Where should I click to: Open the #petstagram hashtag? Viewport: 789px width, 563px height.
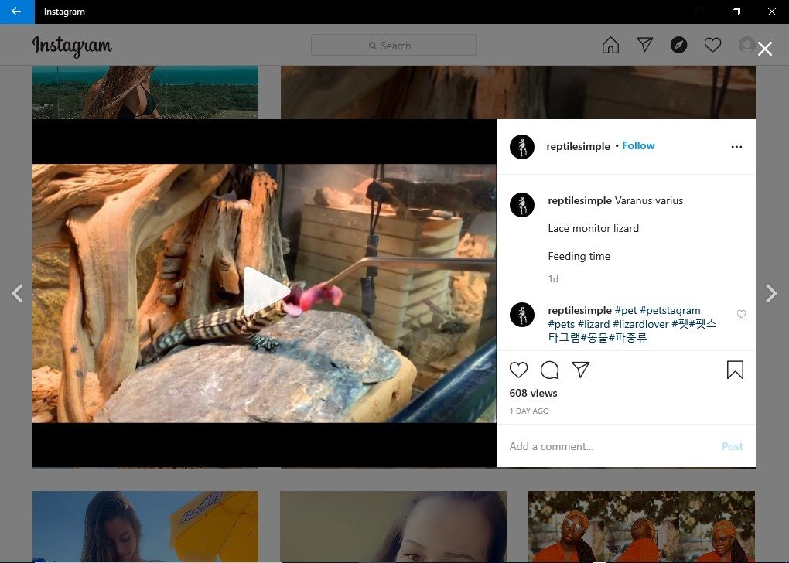670,310
